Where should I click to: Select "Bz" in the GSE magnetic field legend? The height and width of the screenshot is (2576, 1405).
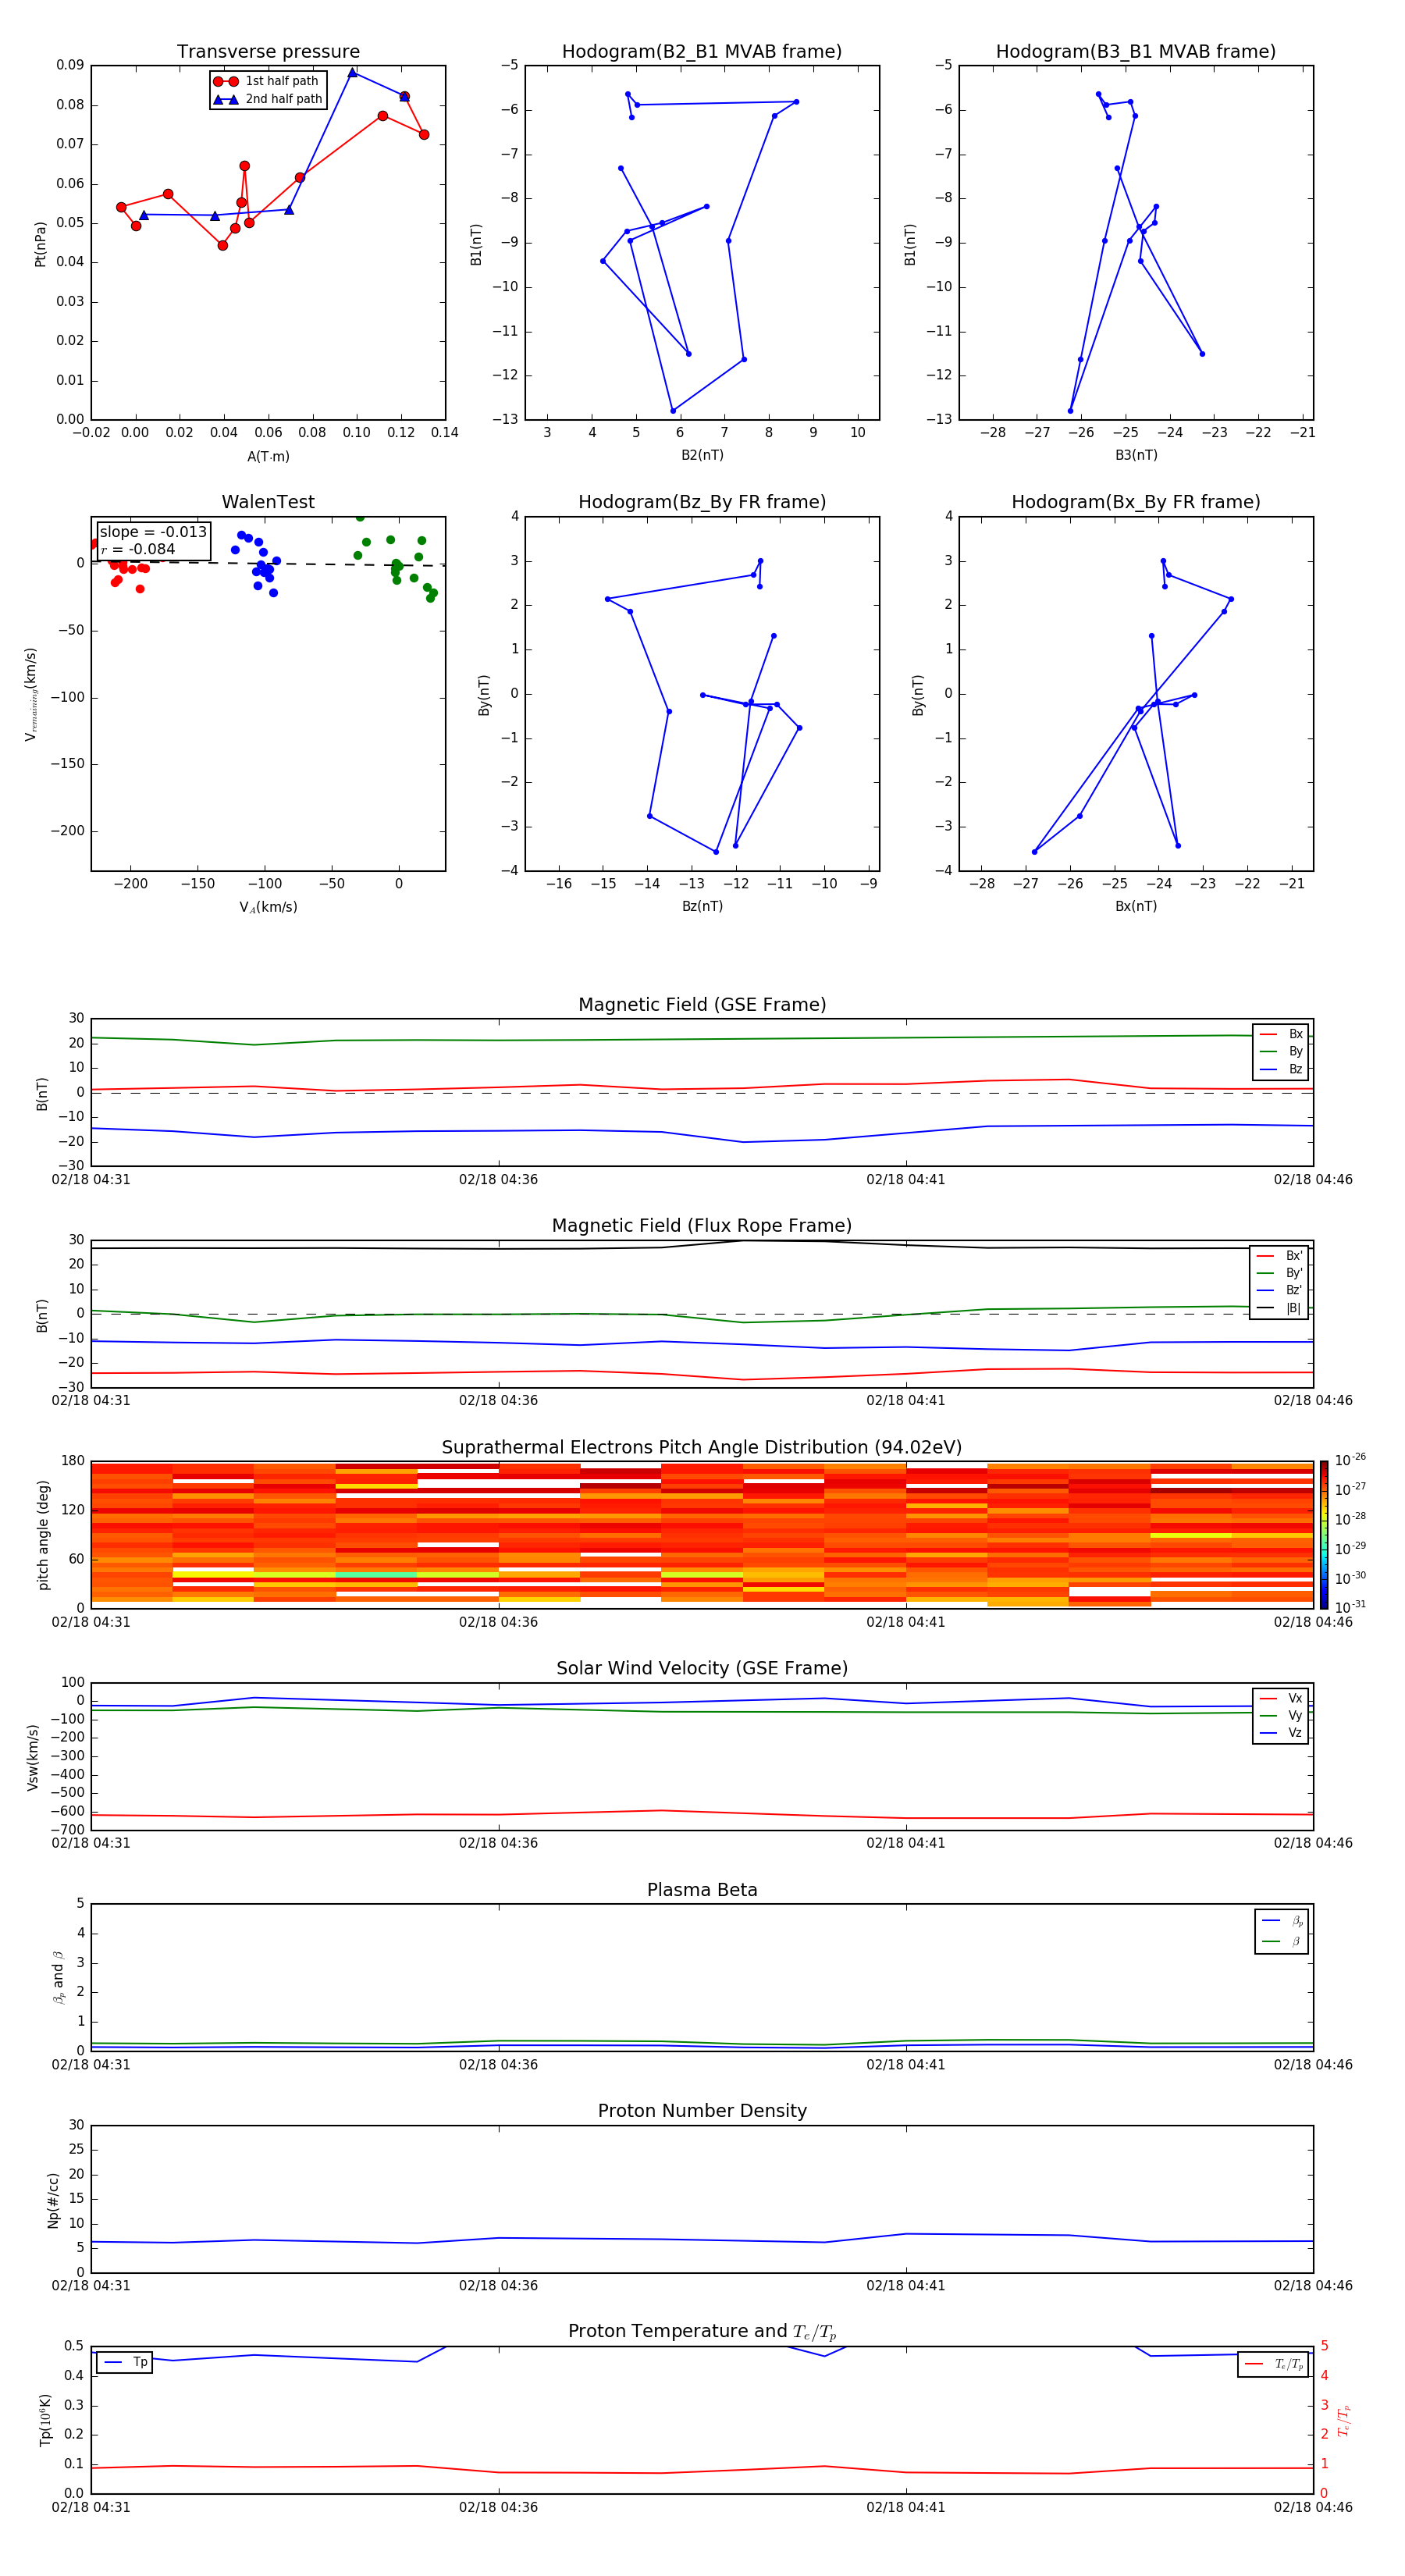point(1282,1069)
